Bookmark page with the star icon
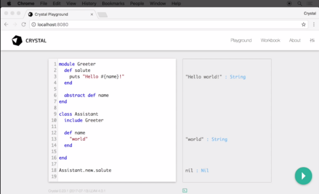Viewport: 319px width, 194px height. [x=303, y=25]
